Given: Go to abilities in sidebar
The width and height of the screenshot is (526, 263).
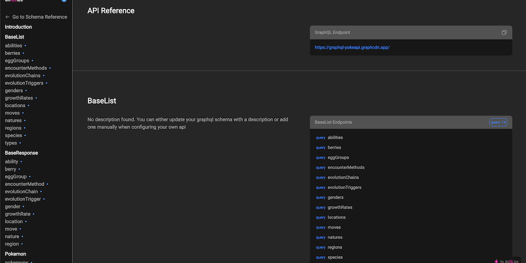Looking at the screenshot, I should 13,46.
